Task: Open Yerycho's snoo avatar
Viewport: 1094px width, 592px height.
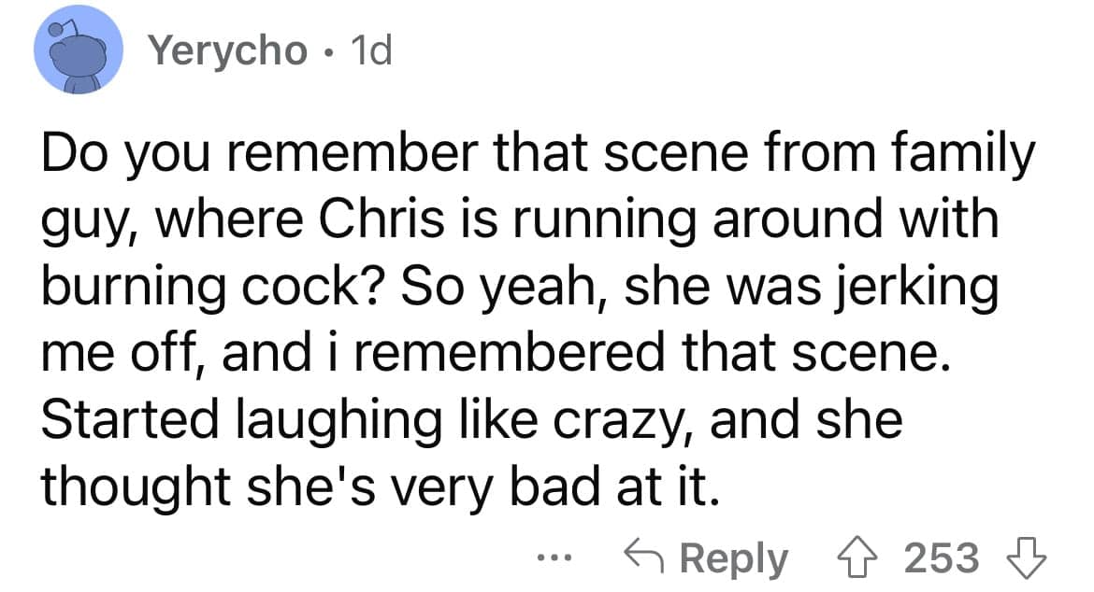Action: 80,52
